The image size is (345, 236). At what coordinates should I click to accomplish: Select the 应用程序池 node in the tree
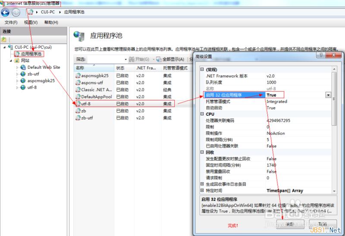(31, 54)
